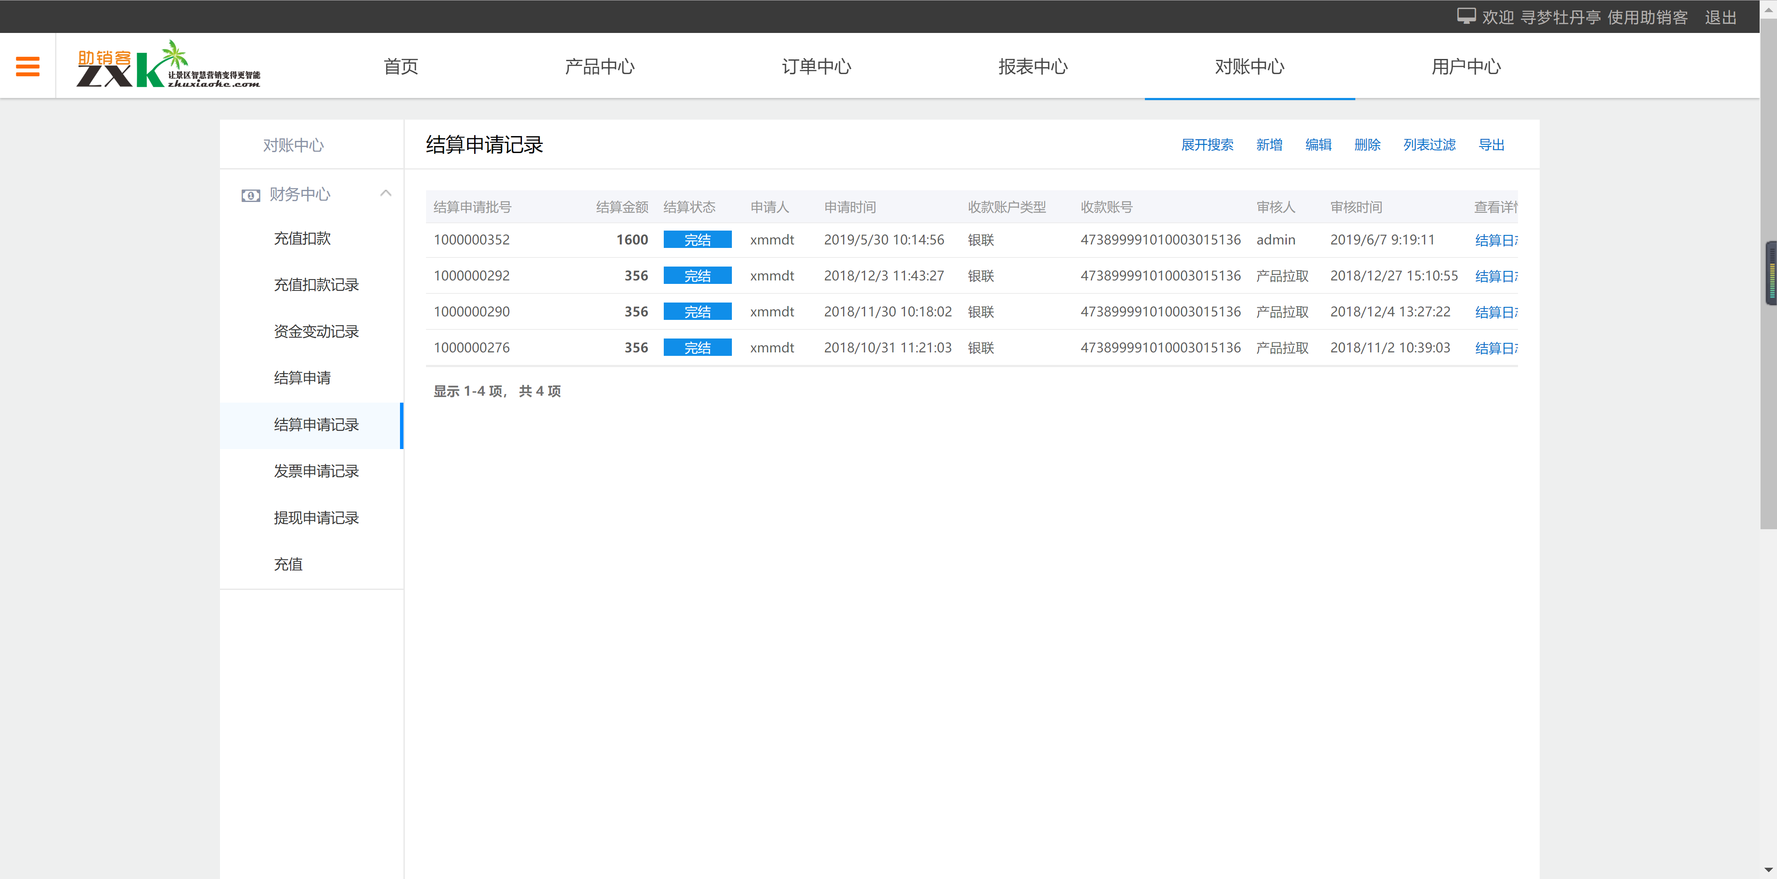Viewport: 1777px width, 879px height.
Task: Click 导出 to export data
Action: coord(1492,145)
